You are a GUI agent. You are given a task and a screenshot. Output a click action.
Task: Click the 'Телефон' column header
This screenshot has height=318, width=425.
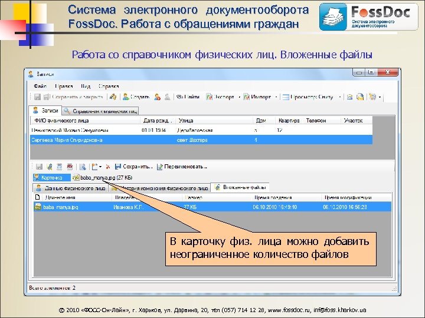322,121
